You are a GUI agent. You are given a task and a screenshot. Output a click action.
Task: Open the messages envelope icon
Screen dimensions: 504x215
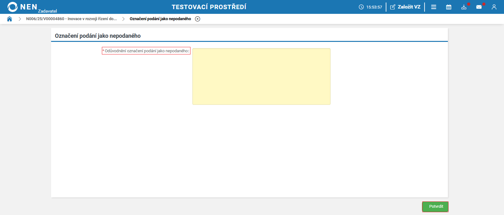(479, 7)
